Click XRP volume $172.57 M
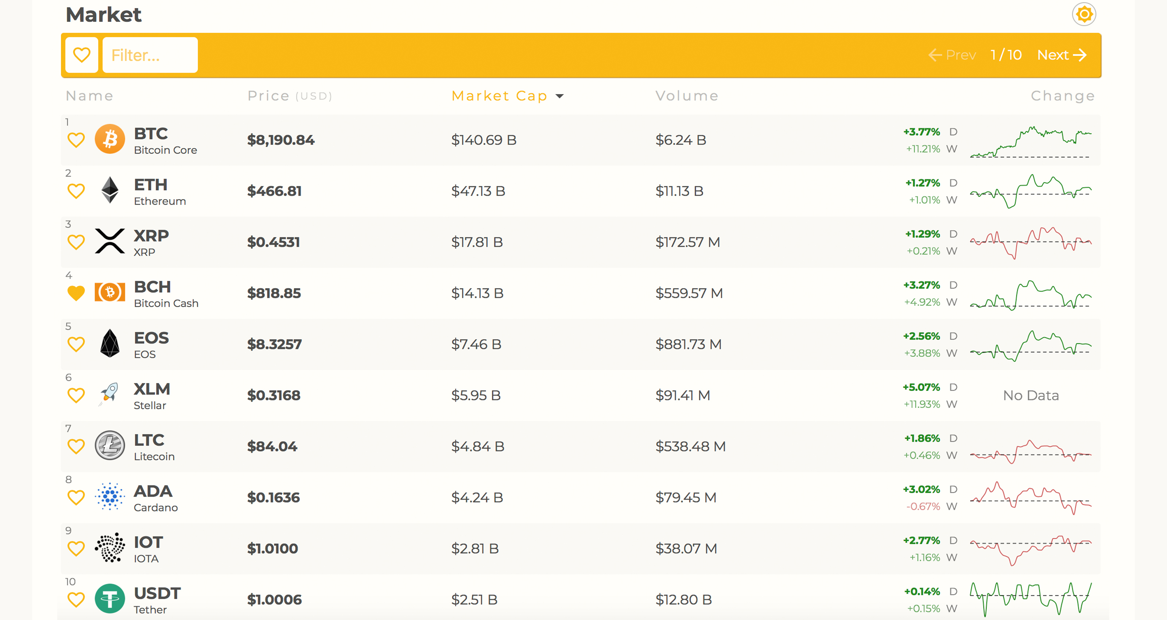The height and width of the screenshot is (620, 1167). click(x=687, y=242)
